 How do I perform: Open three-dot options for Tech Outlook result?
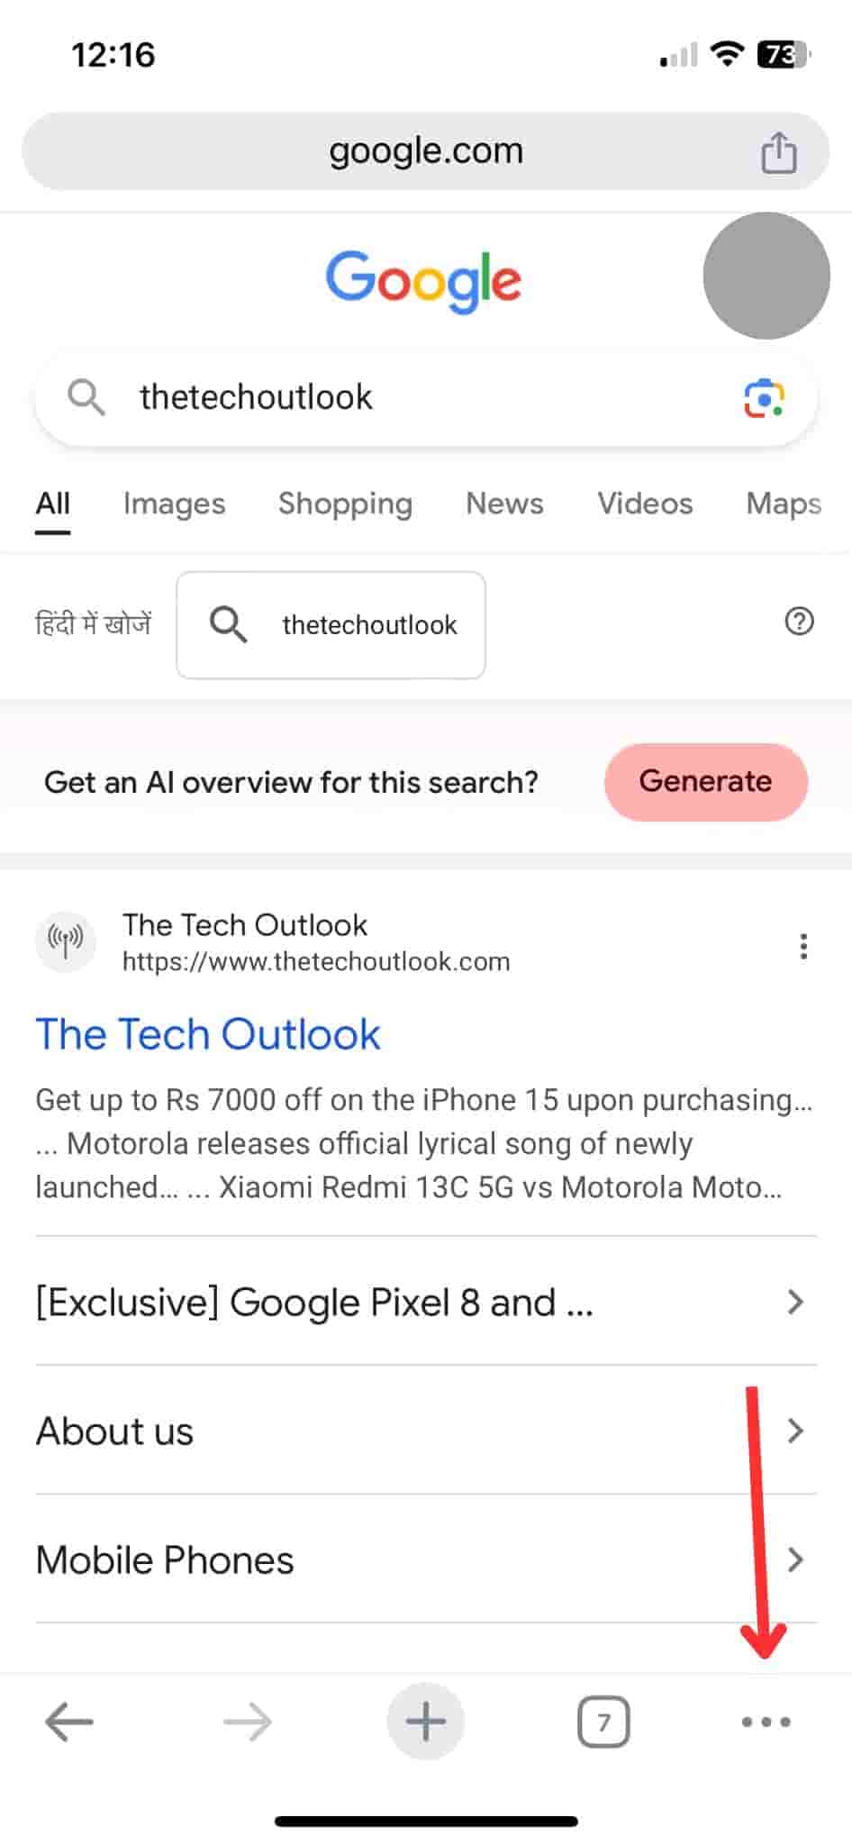802,946
